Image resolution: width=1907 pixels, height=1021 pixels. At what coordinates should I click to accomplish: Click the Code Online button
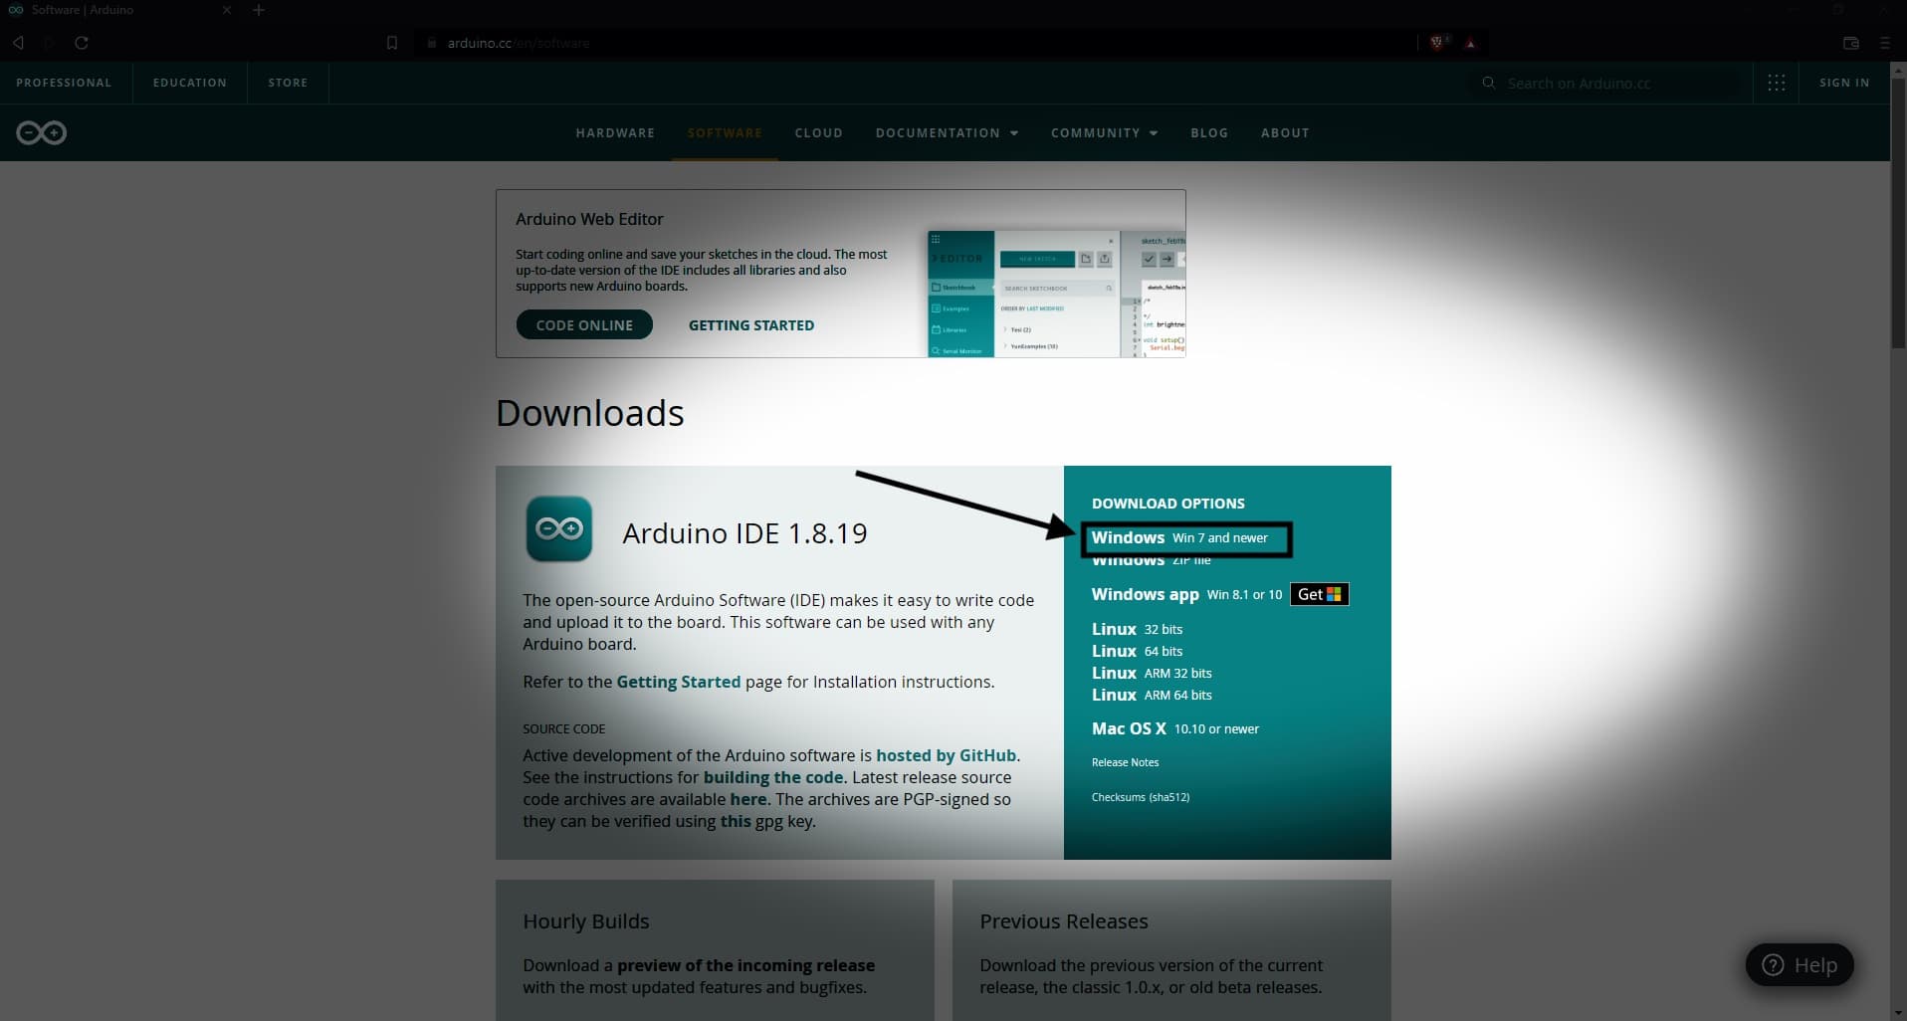584,324
